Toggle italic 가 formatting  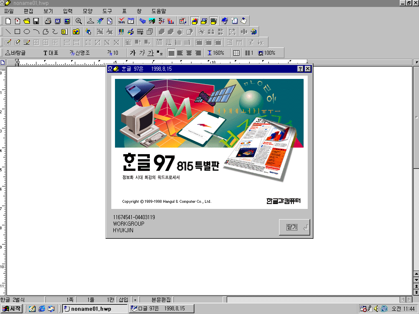(x=142, y=53)
